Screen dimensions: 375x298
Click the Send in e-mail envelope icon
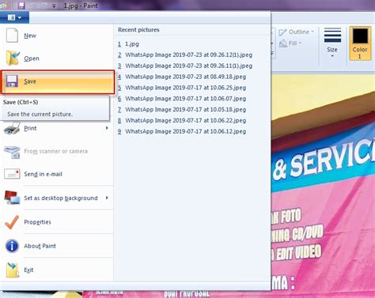click(x=12, y=174)
